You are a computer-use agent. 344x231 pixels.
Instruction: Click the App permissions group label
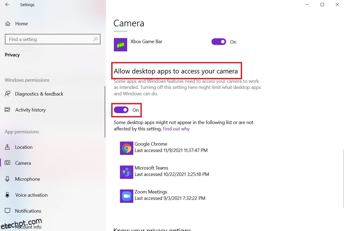(22, 132)
